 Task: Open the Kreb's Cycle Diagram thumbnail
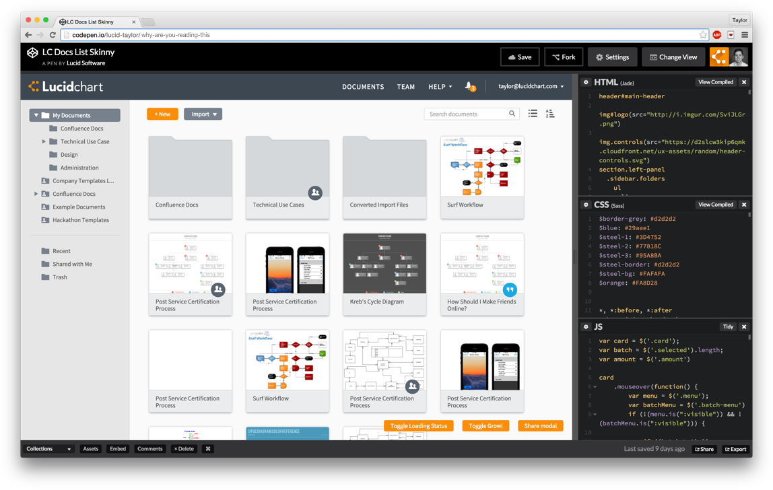(384, 264)
